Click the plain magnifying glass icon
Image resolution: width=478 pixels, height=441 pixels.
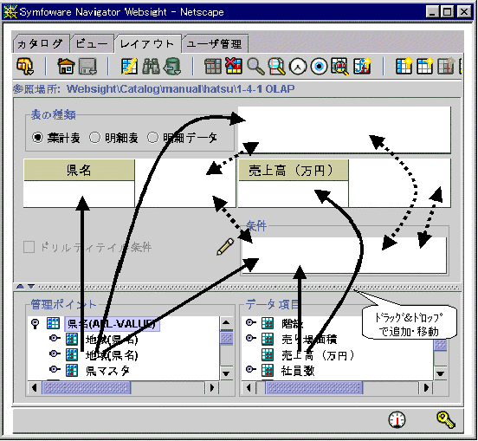(255, 66)
